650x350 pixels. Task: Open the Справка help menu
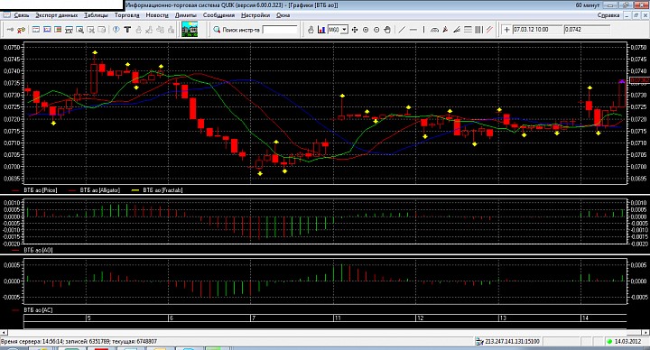[608, 15]
